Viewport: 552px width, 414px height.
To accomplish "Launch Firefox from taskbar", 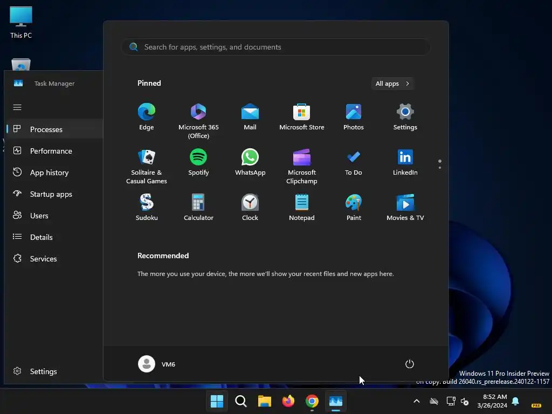I will 288,401.
